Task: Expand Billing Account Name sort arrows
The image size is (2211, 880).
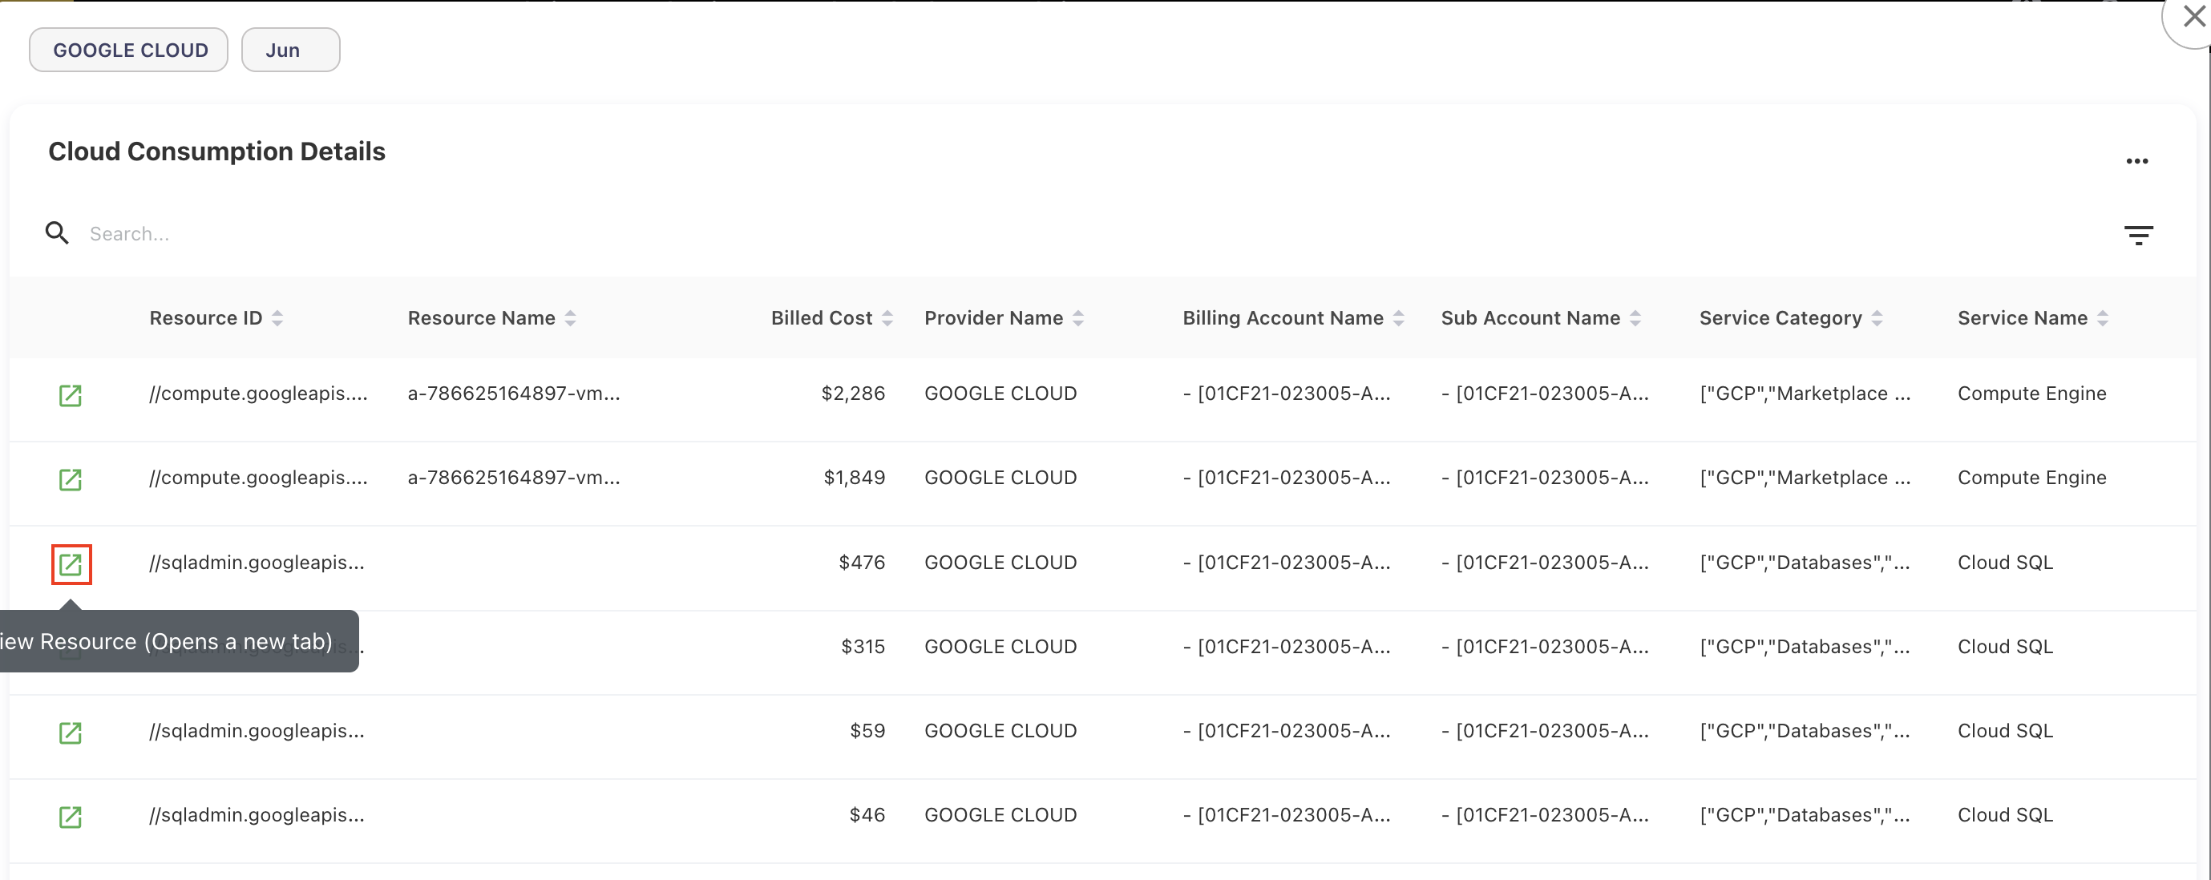Action: (x=1399, y=317)
